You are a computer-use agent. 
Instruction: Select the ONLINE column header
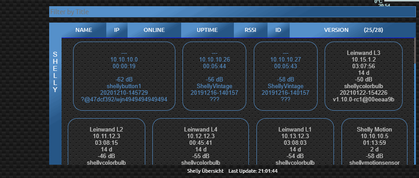pyautogui.click(x=154, y=30)
